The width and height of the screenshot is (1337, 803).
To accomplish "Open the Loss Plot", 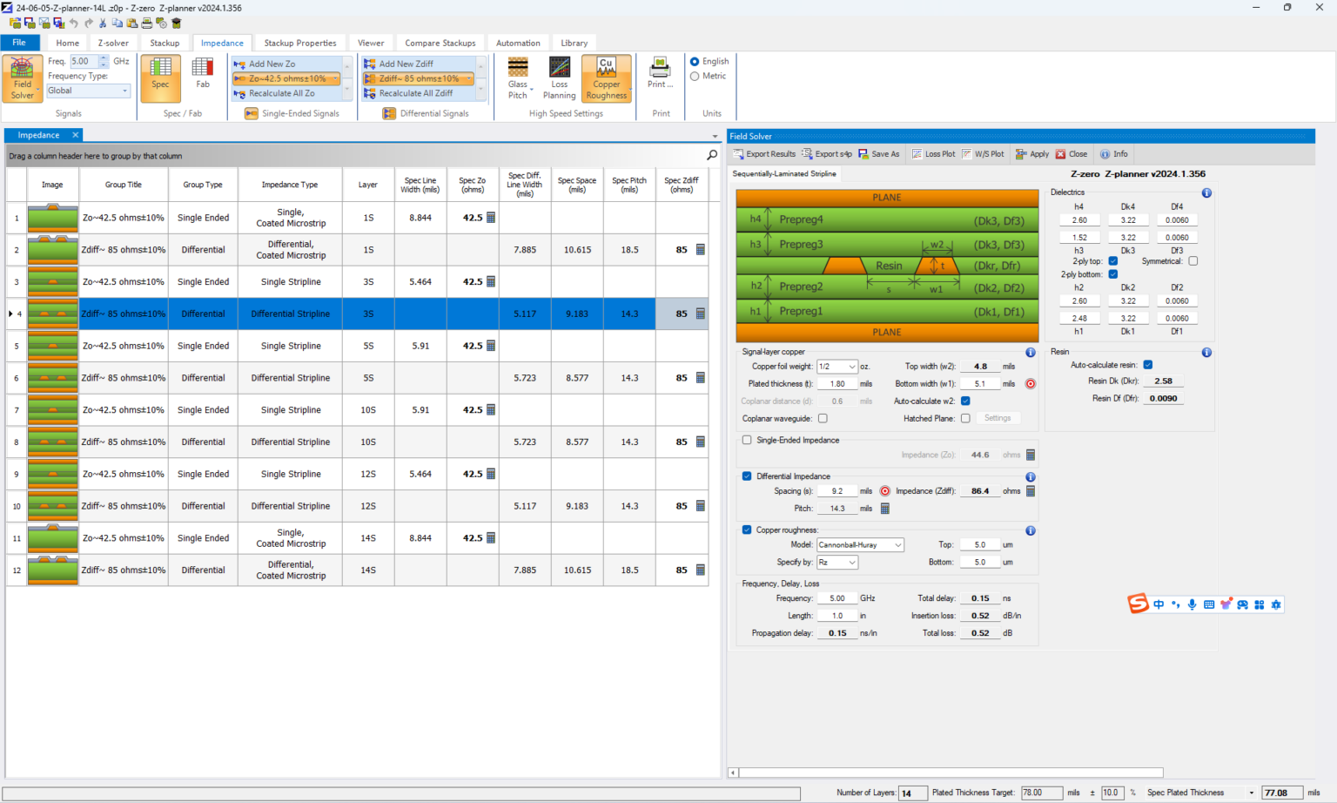I will (x=932, y=153).
